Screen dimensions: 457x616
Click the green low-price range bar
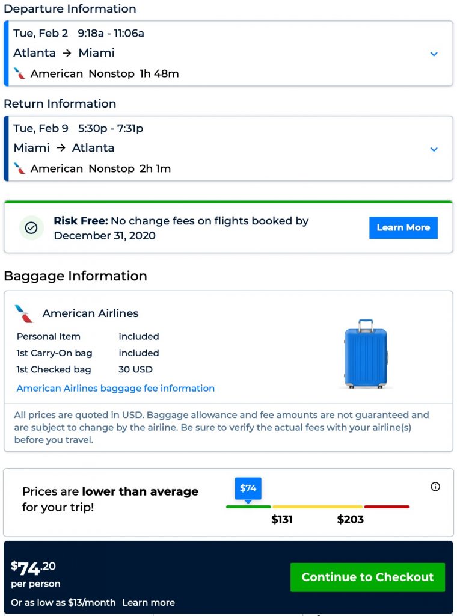[248, 507]
